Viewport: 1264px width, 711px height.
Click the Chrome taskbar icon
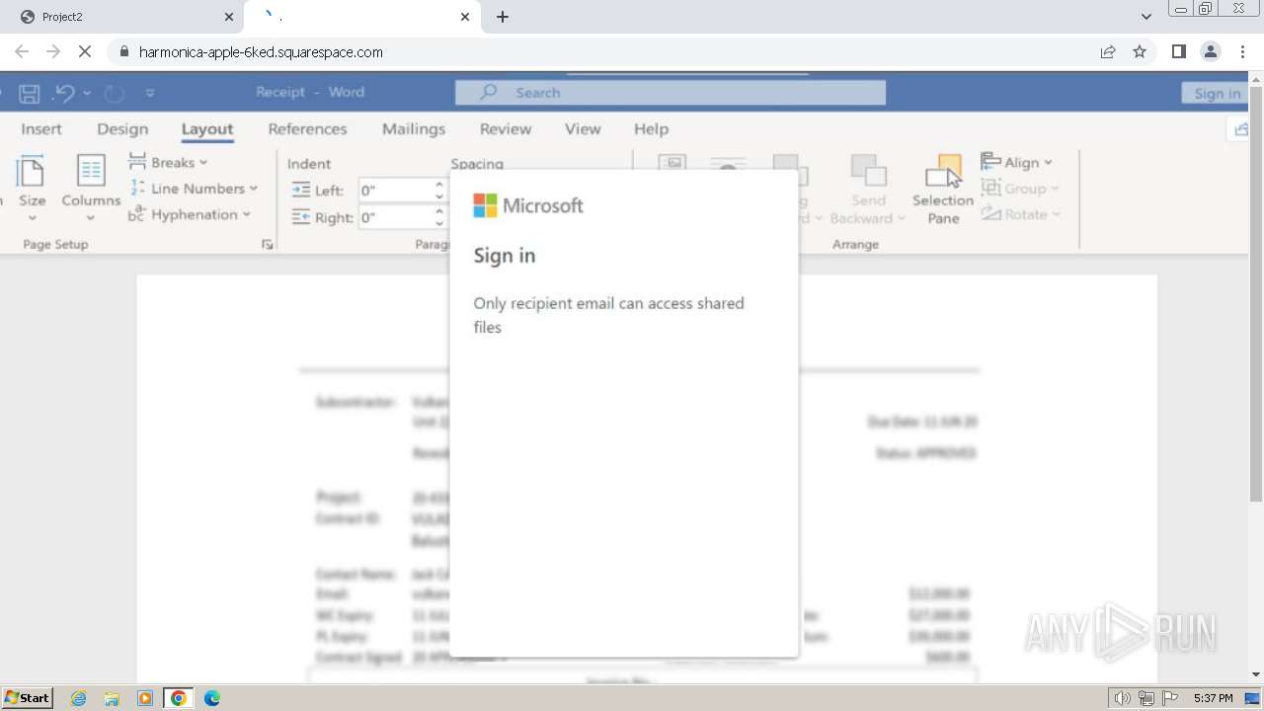pos(179,698)
